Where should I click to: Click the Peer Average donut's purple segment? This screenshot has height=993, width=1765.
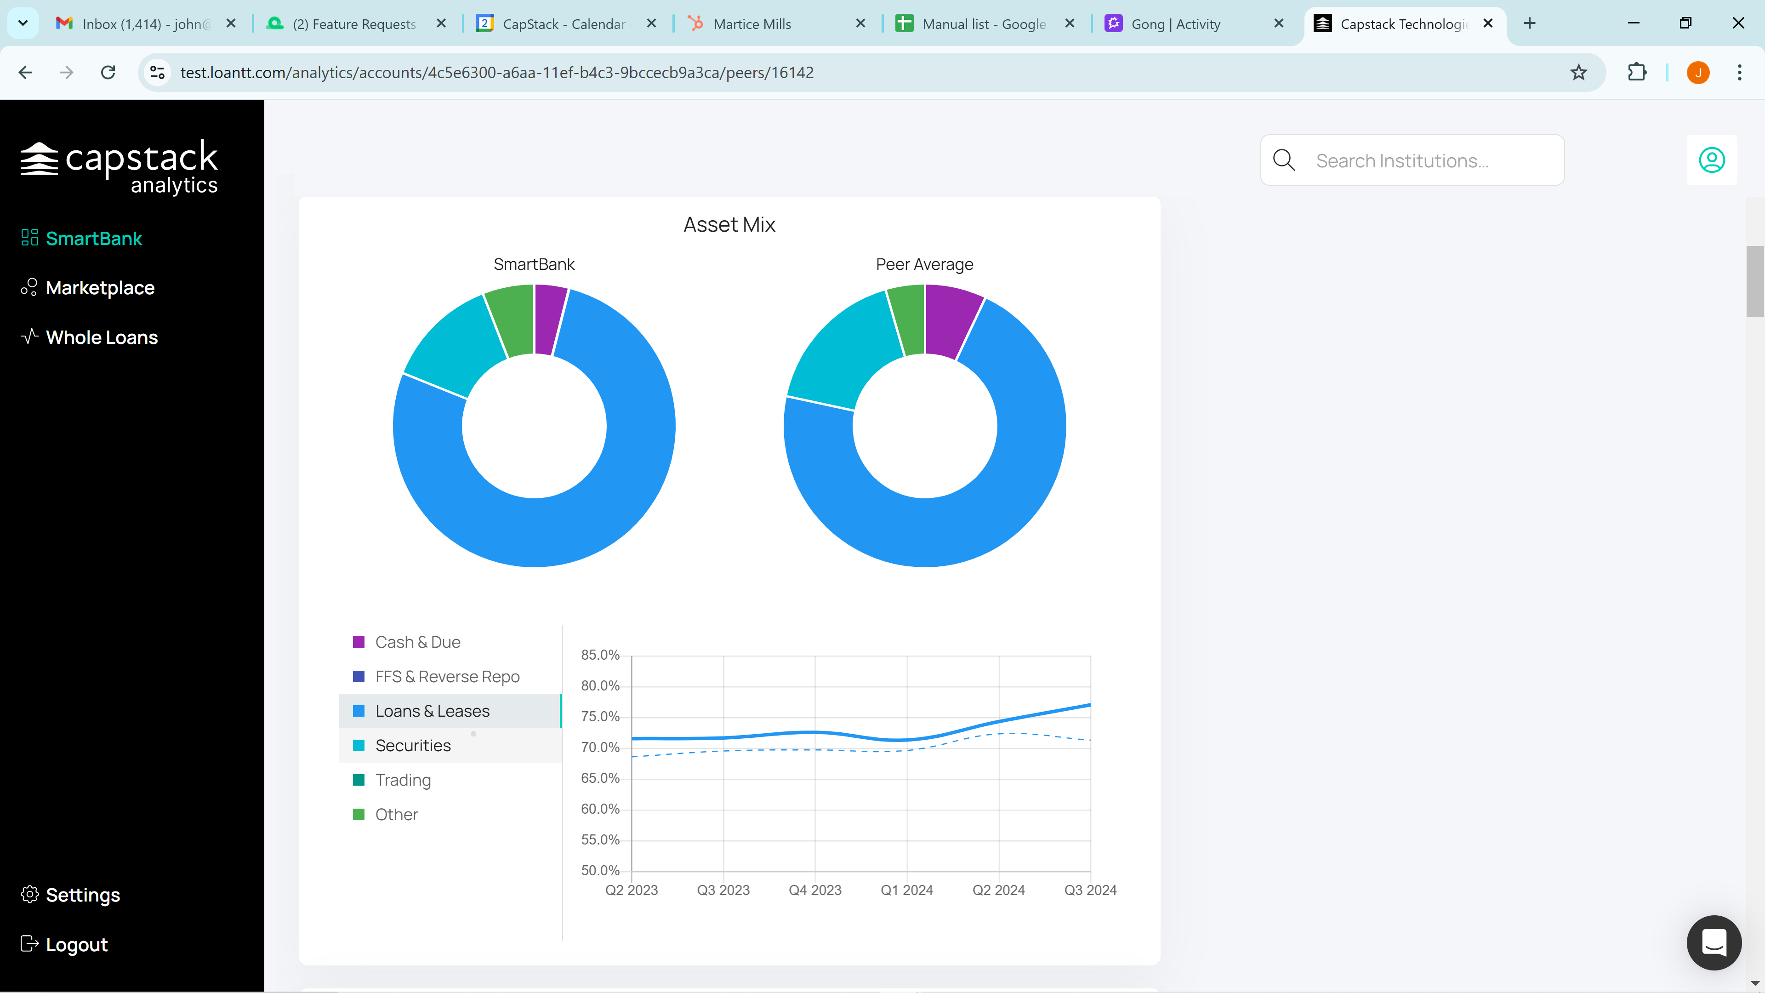coord(951,321)
